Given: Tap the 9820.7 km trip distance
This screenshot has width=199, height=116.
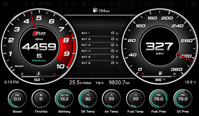Looking at the screenshot, I should click(x=119, y=83).
